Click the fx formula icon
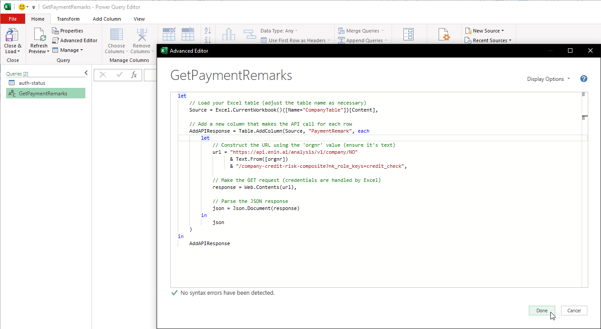Screen dimensions: 601x329 point(134,75)
